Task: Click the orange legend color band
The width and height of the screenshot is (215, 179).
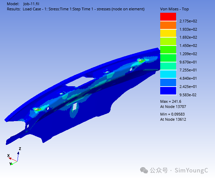Action: coord(168,25)
